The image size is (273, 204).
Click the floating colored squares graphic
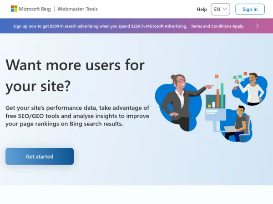(x=240, y=76)
